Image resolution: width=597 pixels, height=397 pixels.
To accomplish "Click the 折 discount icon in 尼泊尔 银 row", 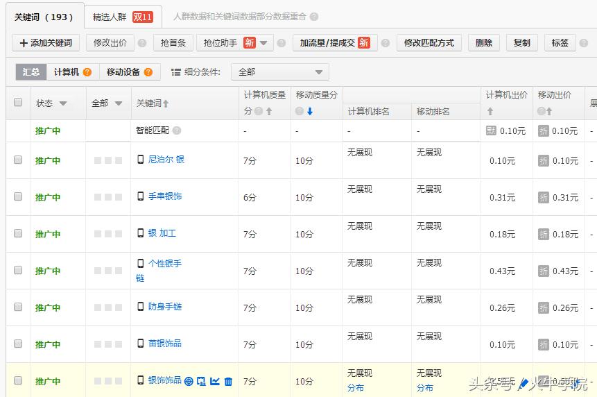I will (x=544, y=161).
